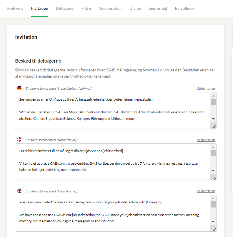Screen dimensions: 233x237
Task: Click the German flag icon
Action: [x=19, y=88]
